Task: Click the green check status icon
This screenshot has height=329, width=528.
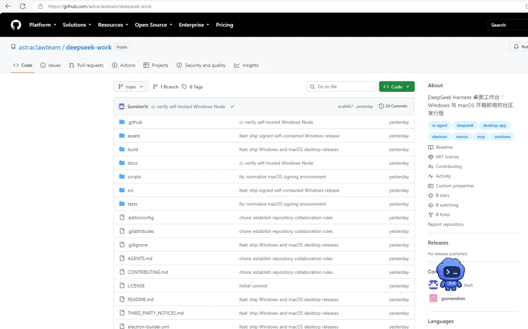Action: [232, 106]
